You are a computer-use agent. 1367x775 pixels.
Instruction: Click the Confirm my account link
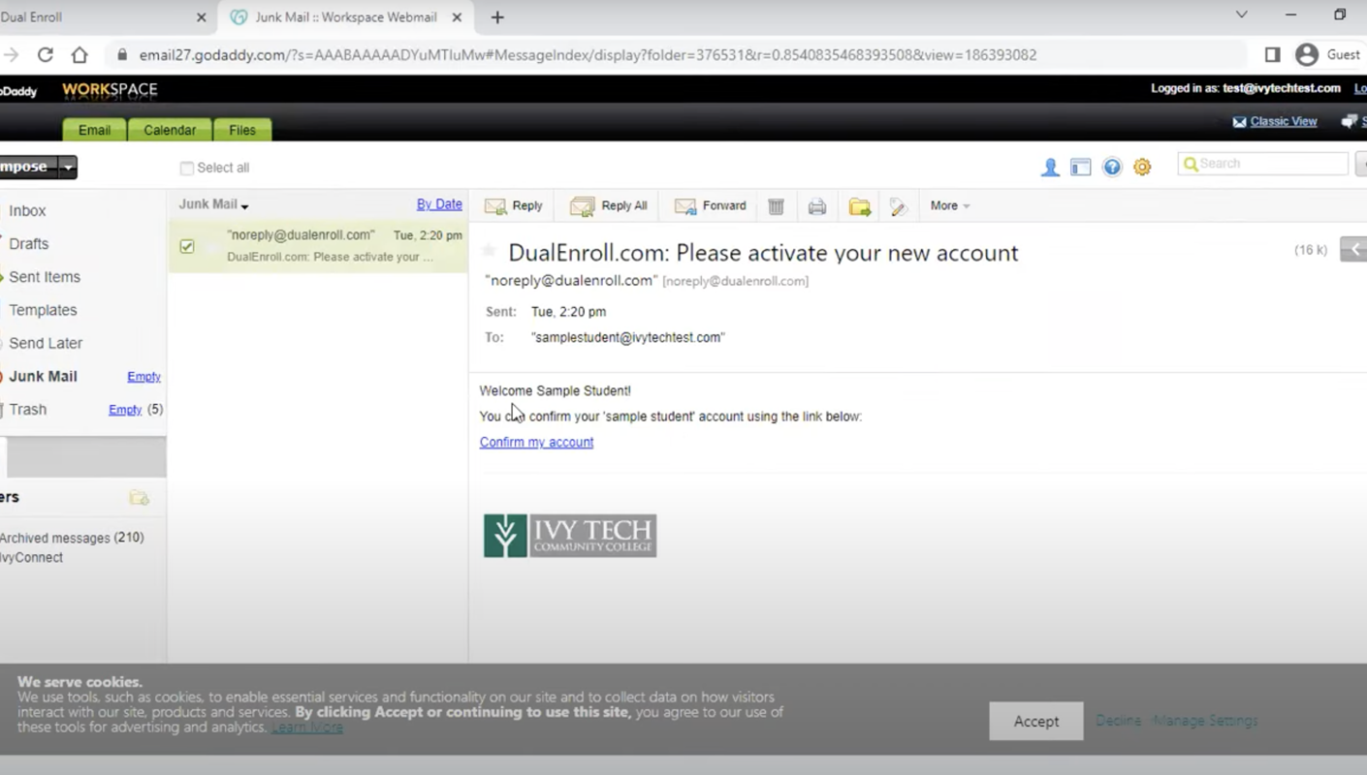click(x=536, y=443)
